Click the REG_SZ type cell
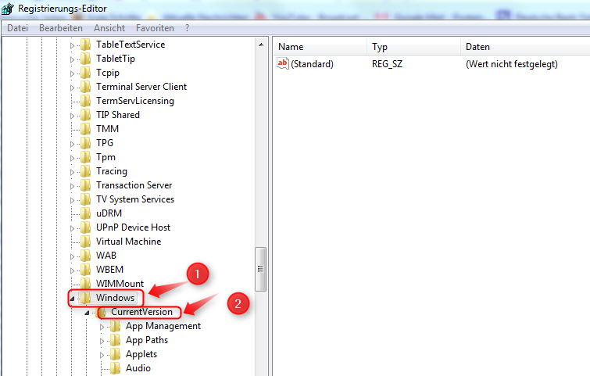The width and height of the screenshot is (590, 376). click(387, 64)
